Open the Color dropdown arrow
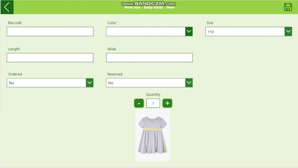The width and height of the screenshot is (298, 168). pos(189,32)
